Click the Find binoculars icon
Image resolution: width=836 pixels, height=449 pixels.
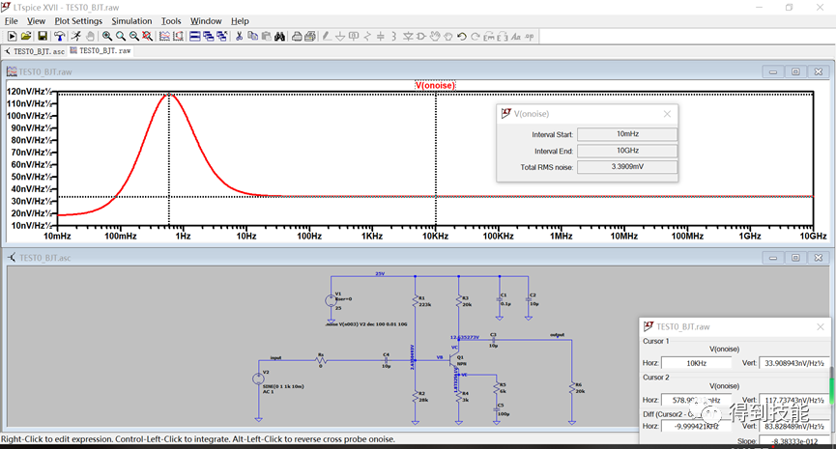[x=279, y=37]
